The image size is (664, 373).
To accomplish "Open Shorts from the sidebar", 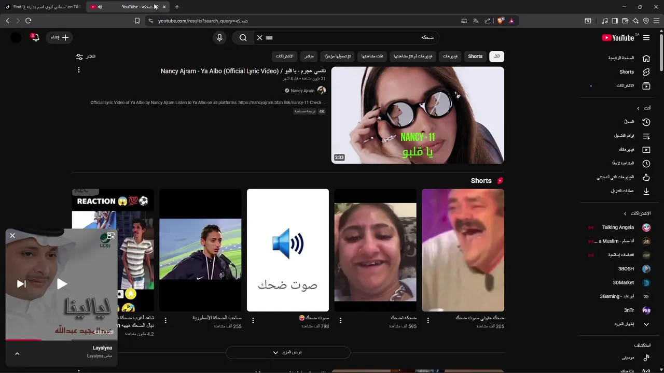I will tap(646, 72).
